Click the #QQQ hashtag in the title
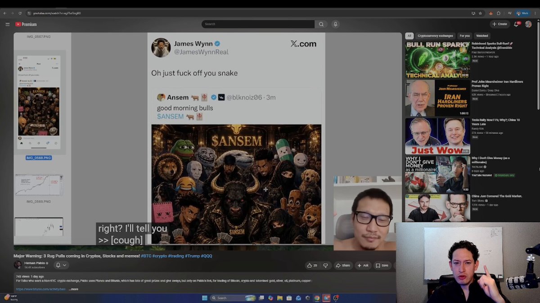 click(x=206, y=256)
